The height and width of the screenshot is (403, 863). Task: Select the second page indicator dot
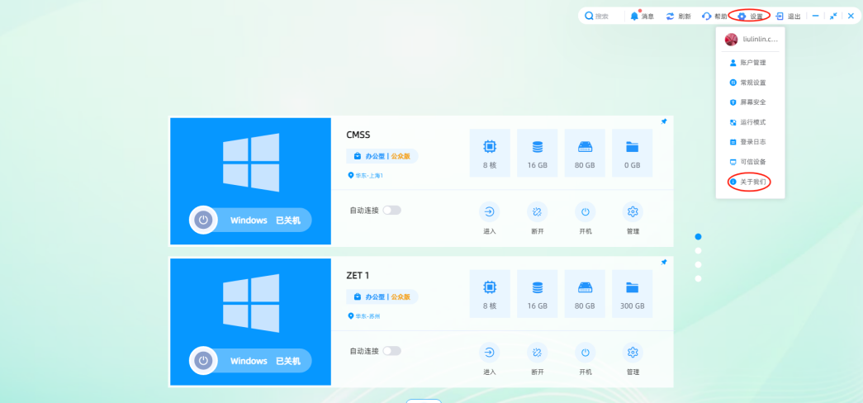click(699, 250)
